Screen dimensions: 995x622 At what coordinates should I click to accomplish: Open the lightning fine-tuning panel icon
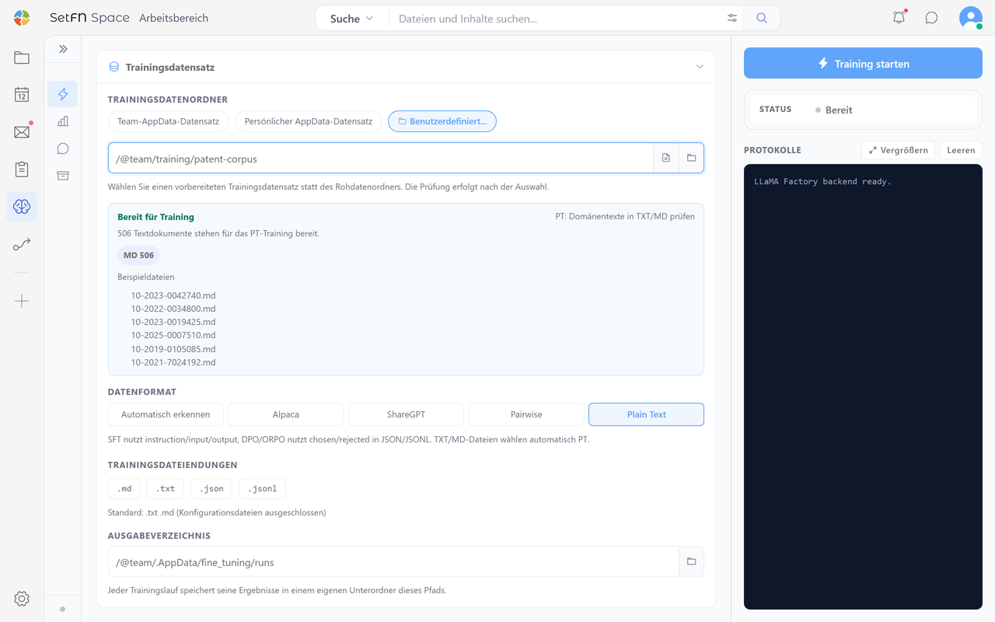(63, 94)
